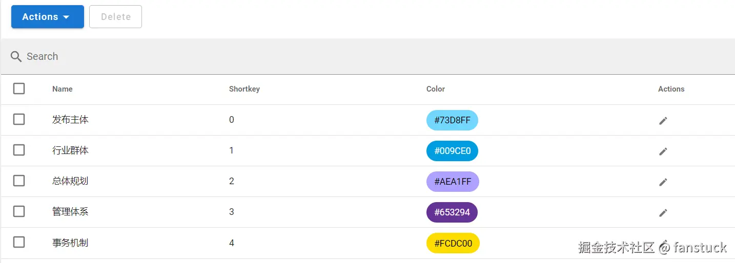Sort by the Color column header
This screenshot has width=735, height=263.
436,89
